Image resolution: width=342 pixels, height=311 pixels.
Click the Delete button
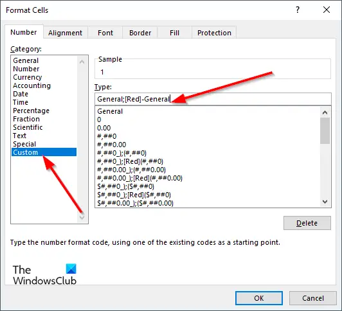tap(307, 223)
